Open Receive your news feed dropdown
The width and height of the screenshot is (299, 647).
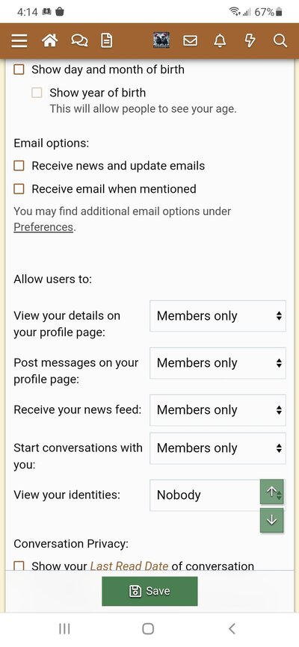(218, 410)
